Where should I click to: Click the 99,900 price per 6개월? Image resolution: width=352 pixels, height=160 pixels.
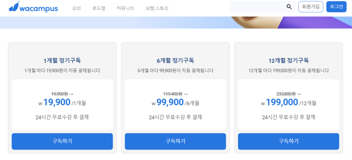pos(175,103)
